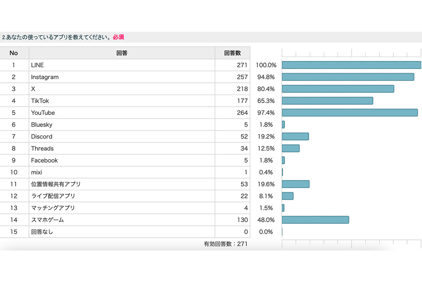This screenshot has height=282, width=422.
Task: Select the Bluesky answer row
Action: (x=42, y=125)
